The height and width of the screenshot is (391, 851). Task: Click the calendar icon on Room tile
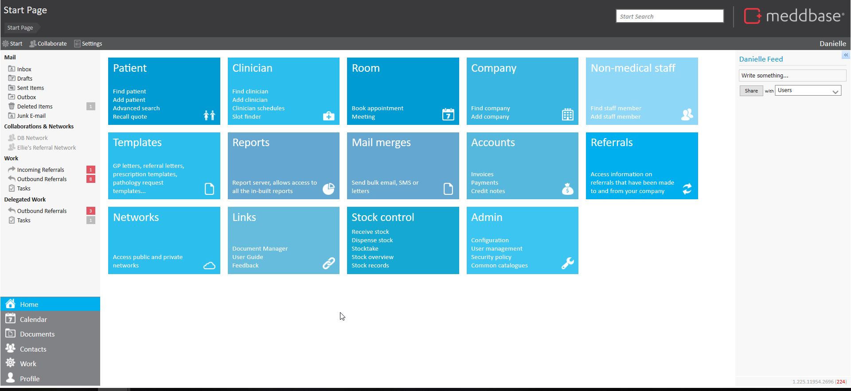[448, 114]
